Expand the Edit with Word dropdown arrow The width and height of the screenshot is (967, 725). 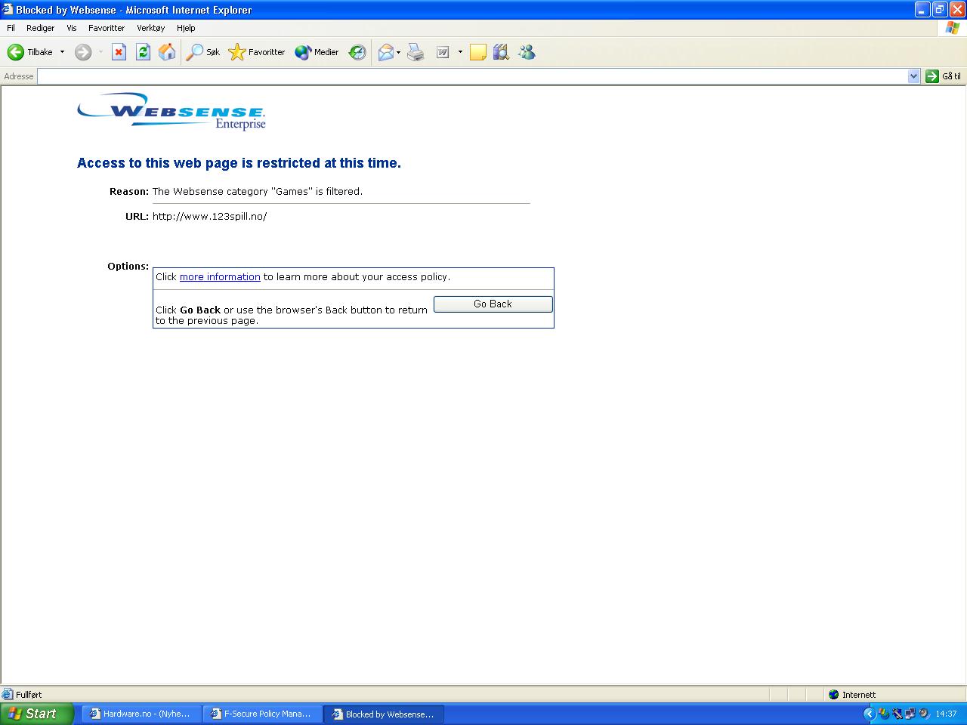point(460,52)
